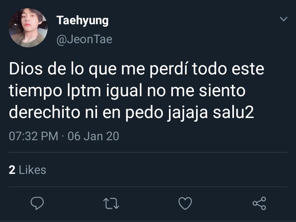
Task: Toggle favorite on Taehyung's tweet
Action: (185, 203)
